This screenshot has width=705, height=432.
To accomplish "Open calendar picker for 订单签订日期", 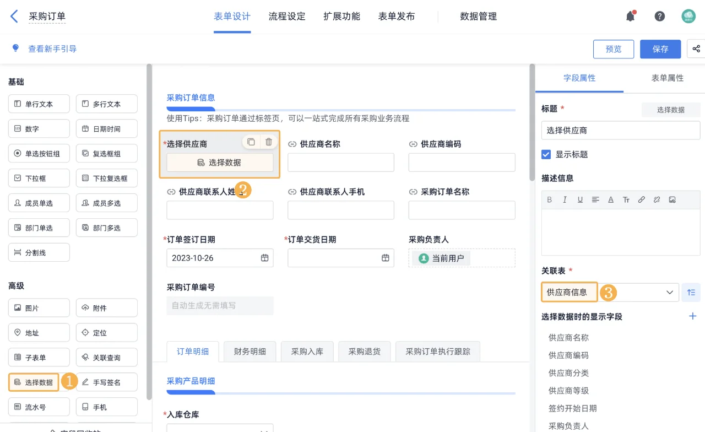I will pos(265,257).
